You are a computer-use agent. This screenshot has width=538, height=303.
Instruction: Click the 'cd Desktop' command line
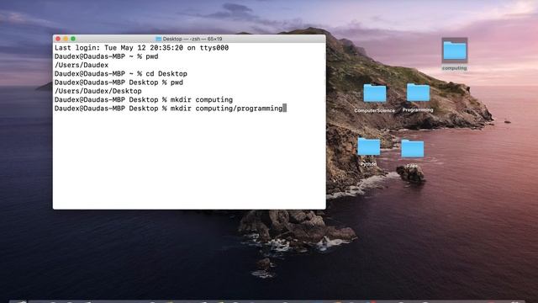click(121, 73)
